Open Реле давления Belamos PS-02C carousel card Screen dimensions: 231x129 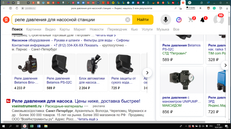(x=60, y=72)
